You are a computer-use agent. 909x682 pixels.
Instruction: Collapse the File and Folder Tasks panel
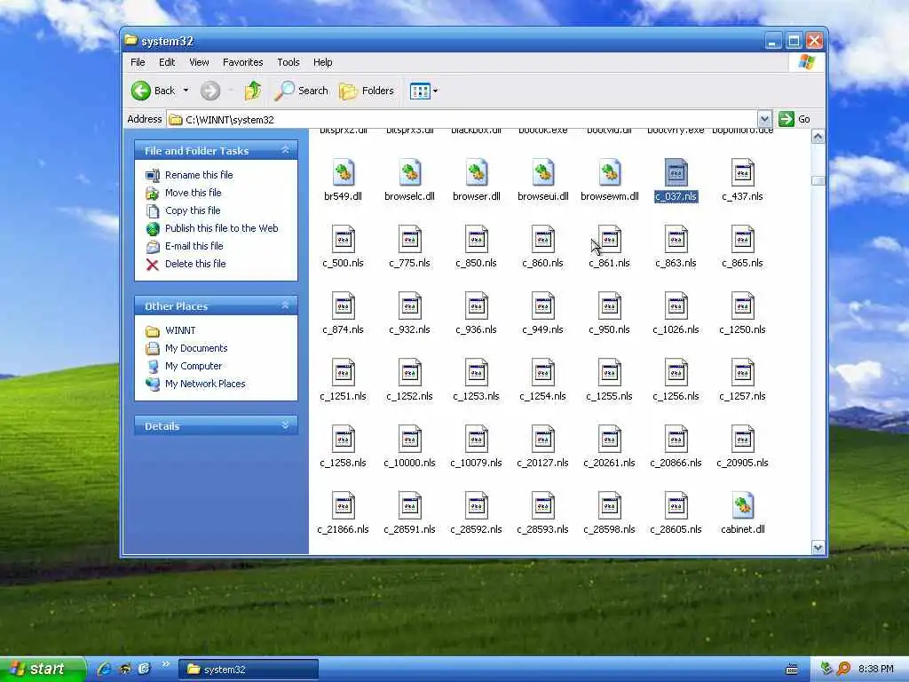pos(285,150)
